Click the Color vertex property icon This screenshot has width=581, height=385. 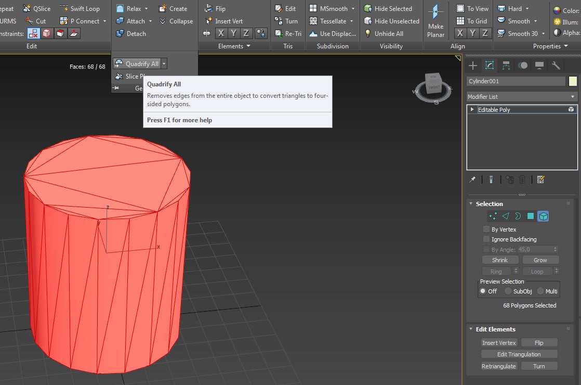click(x=557, y=11)
